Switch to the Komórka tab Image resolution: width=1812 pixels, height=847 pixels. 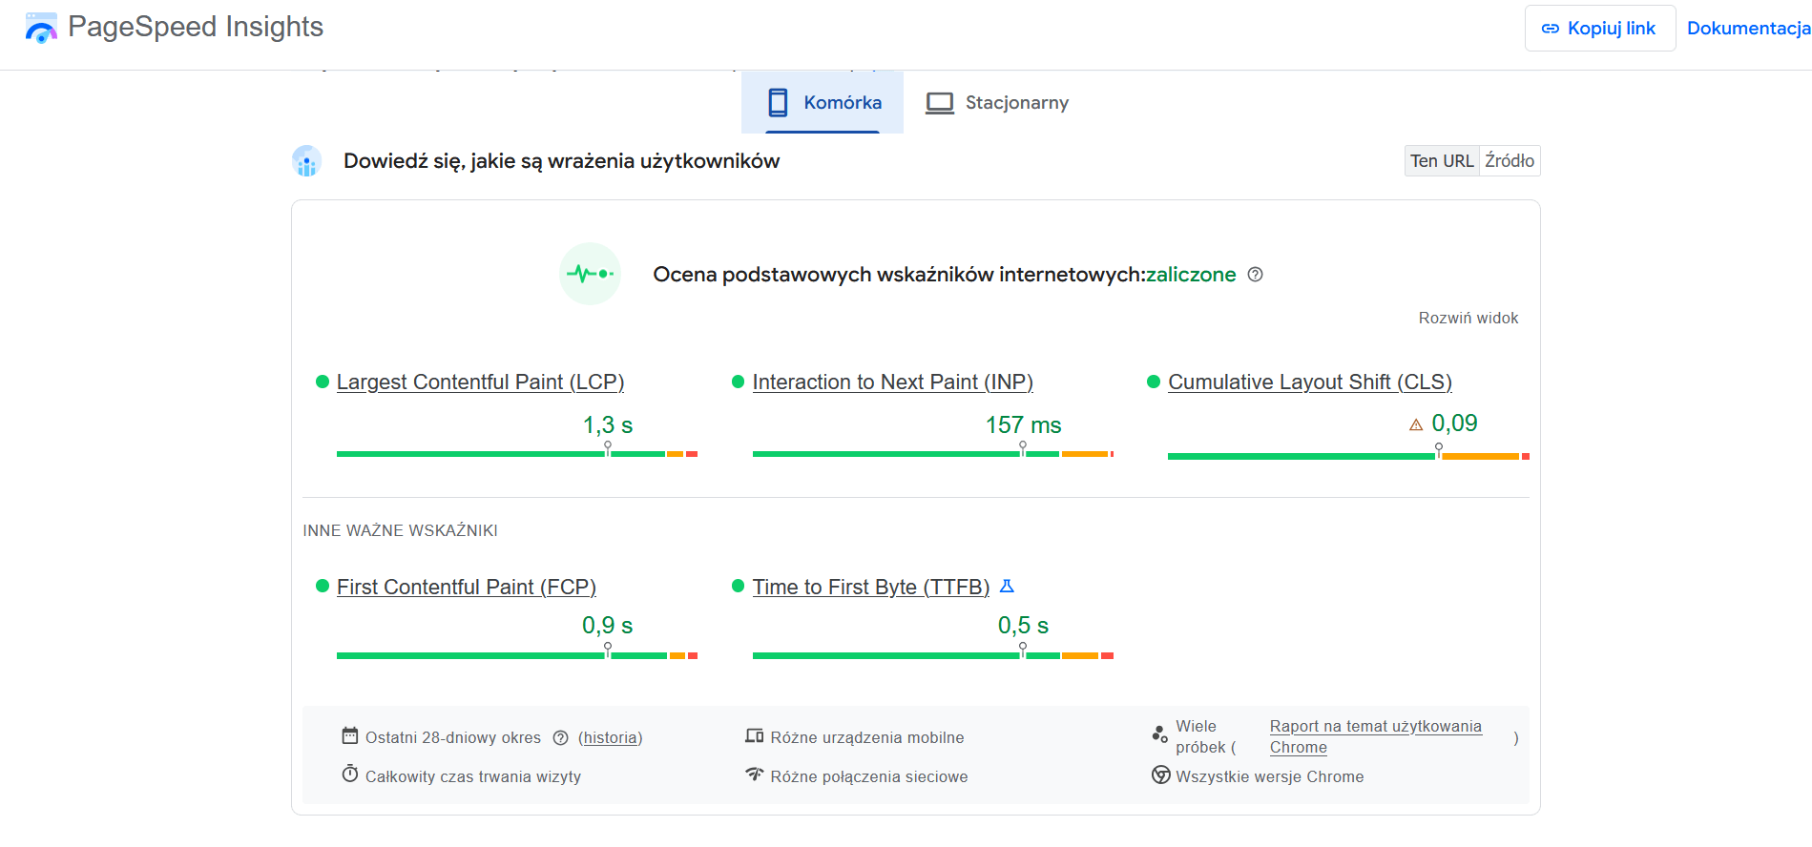(823, 102)
